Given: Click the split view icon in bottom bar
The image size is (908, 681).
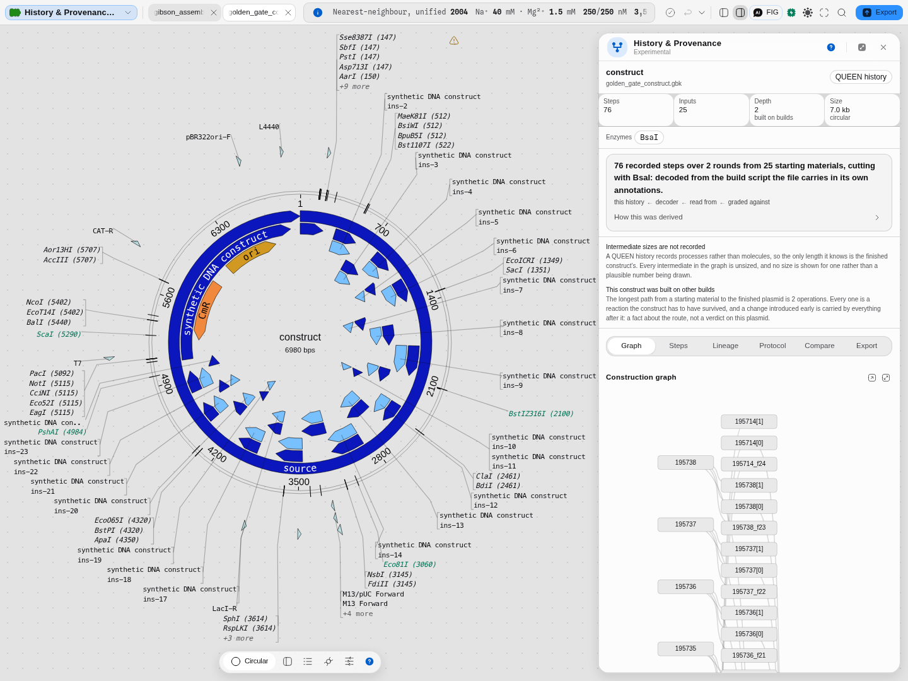Looking at the screenshot, I should [288, 661].
